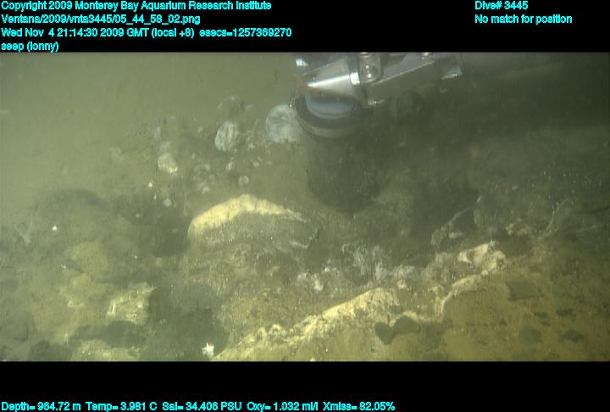Click the file path 'Ventana/2009/vnta3445/05_44_58_02.png'
This screenshot has width=610, height=412.
(101, 19)
